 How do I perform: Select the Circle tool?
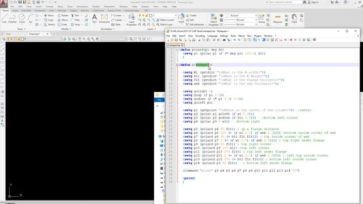[x=22, y=18]
